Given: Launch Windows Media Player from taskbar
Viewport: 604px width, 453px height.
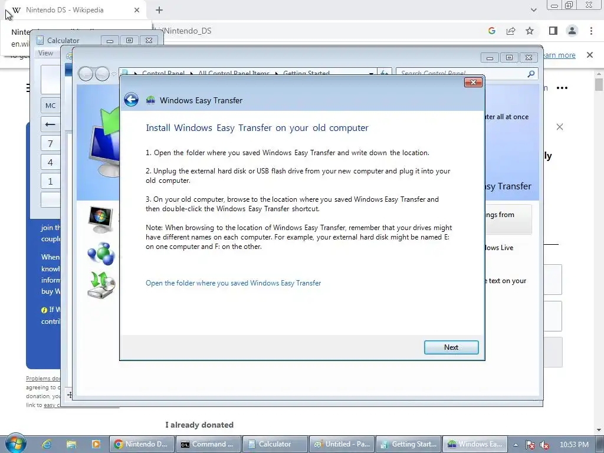Looking at the screenshot, I should (x=96, y=444).
